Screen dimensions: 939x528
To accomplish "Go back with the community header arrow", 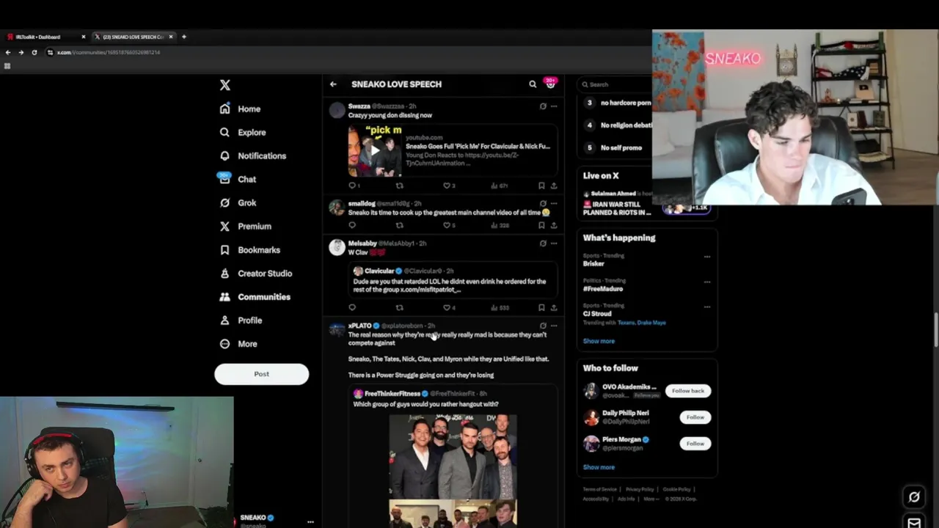I will (333, 84).
